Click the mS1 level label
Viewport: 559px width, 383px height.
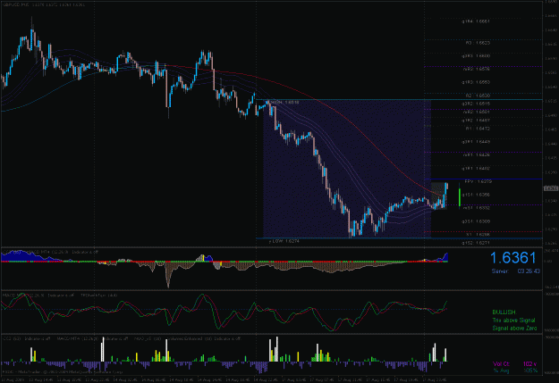click(x=477, y=208)
